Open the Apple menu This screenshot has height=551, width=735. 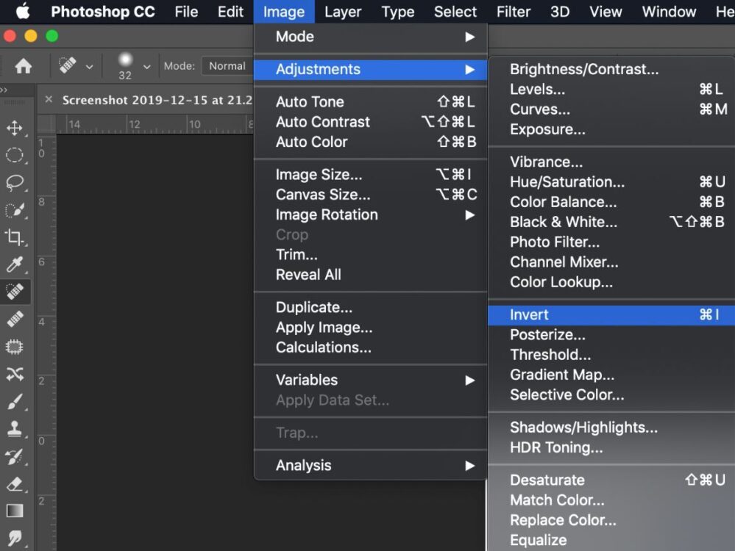[x=23, y=12]
